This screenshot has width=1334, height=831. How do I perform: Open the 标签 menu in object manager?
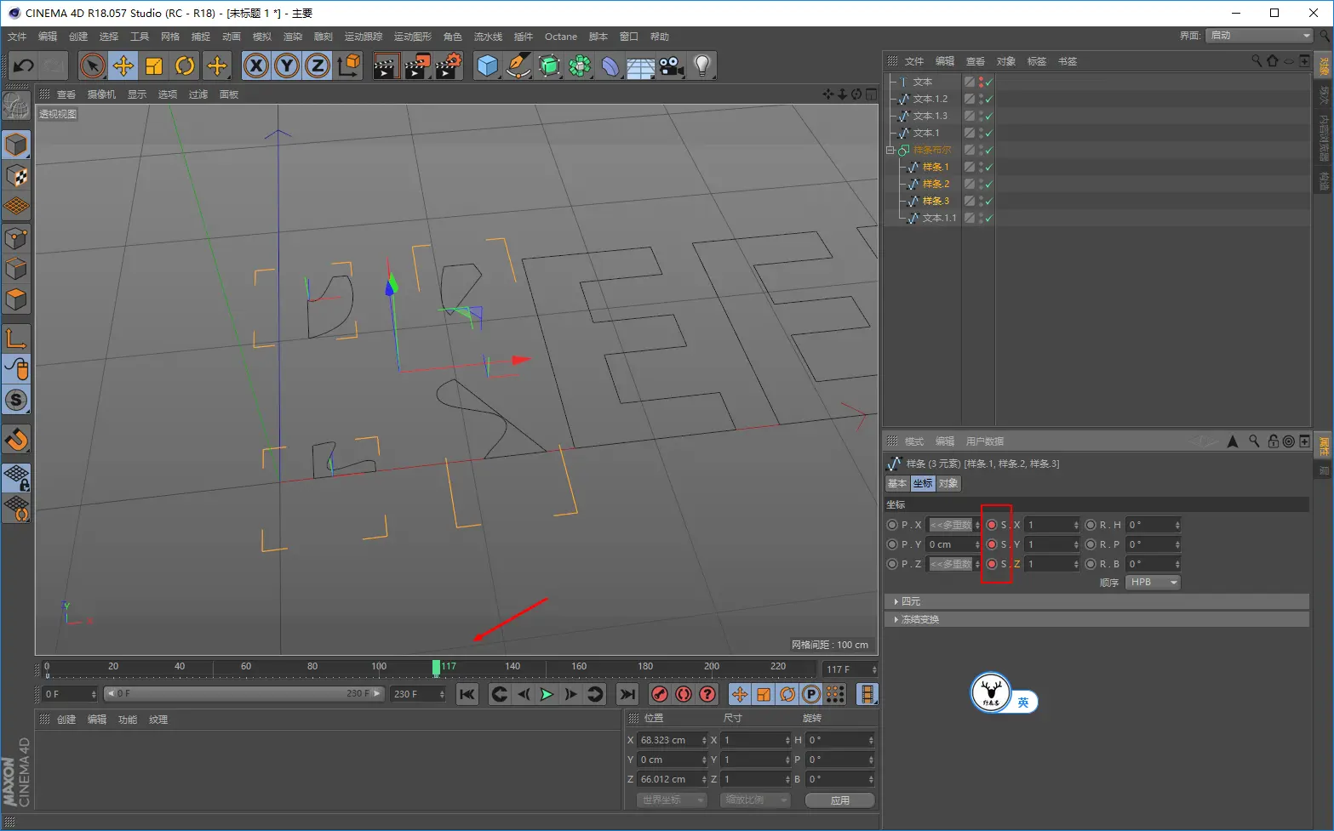(x=1037, y=61)
